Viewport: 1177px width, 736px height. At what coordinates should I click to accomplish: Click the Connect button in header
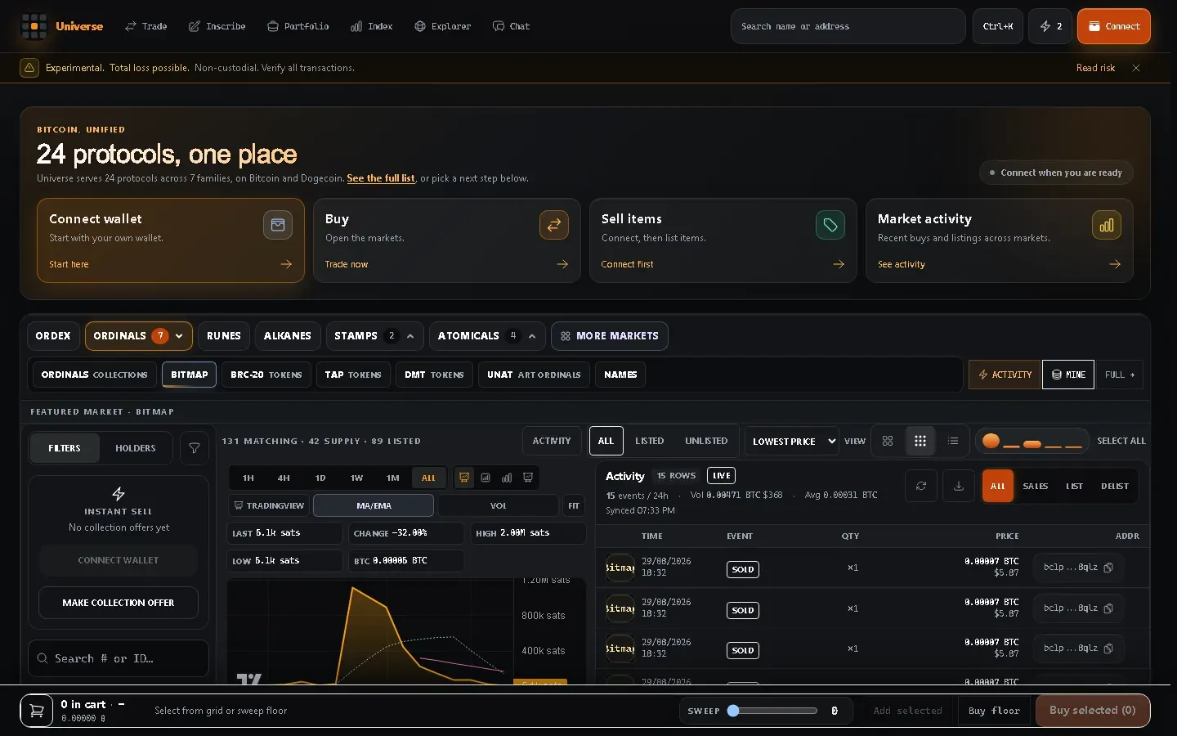click(1114, 26)
